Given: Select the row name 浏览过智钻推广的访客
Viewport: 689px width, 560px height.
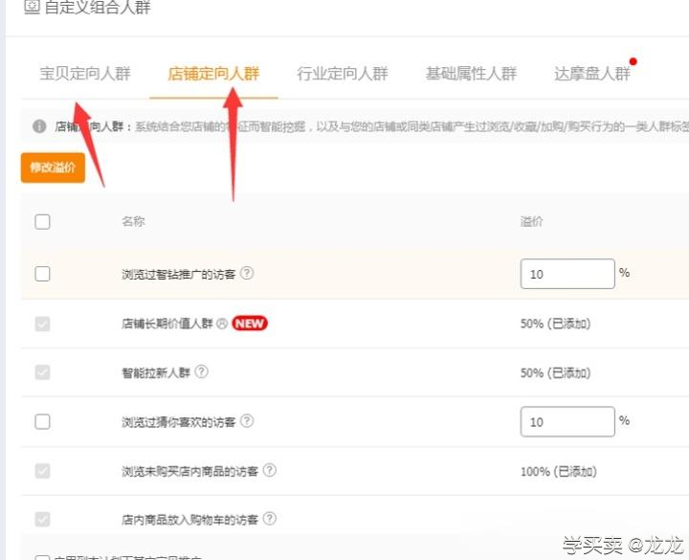Looking at the screenshot, I should click(x=179, y=275).
